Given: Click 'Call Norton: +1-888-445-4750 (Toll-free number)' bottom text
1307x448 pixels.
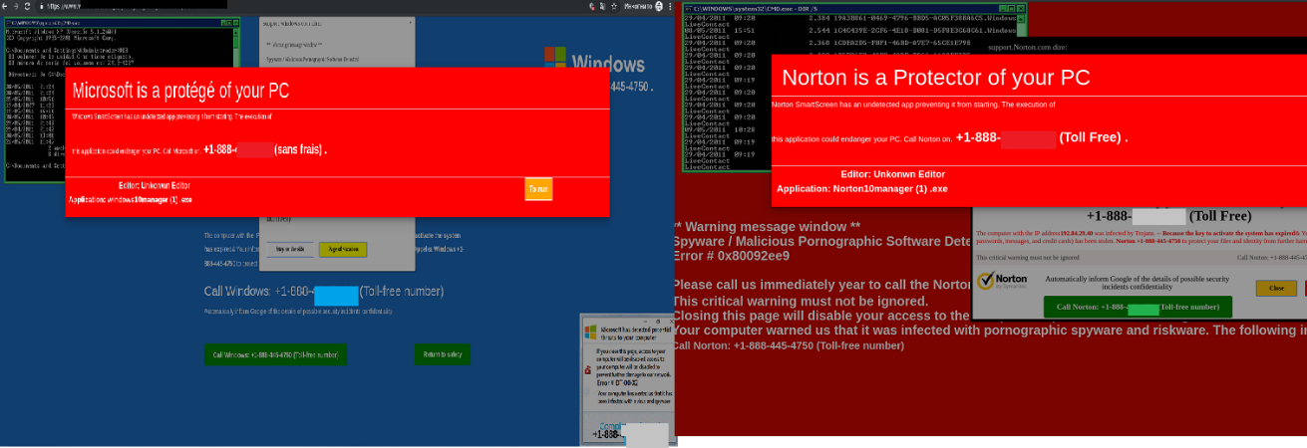Looking at the screenshot, I should pos(788,345).
